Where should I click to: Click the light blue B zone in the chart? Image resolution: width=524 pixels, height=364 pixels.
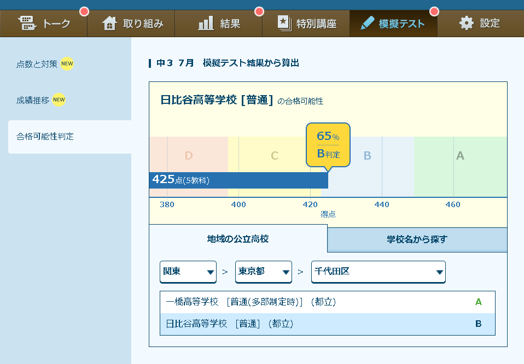368,155
